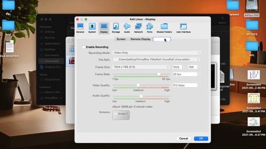Switch to the Screen tab
This screenshot has width=266, height=149.
click(121, 39)
